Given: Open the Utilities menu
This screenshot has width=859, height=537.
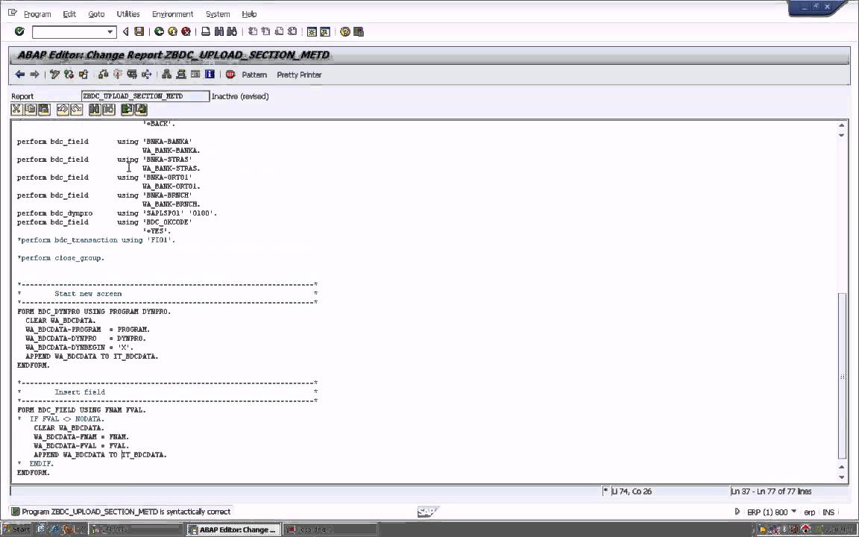Looking at the screenshot, I should (x=128, y=14).
